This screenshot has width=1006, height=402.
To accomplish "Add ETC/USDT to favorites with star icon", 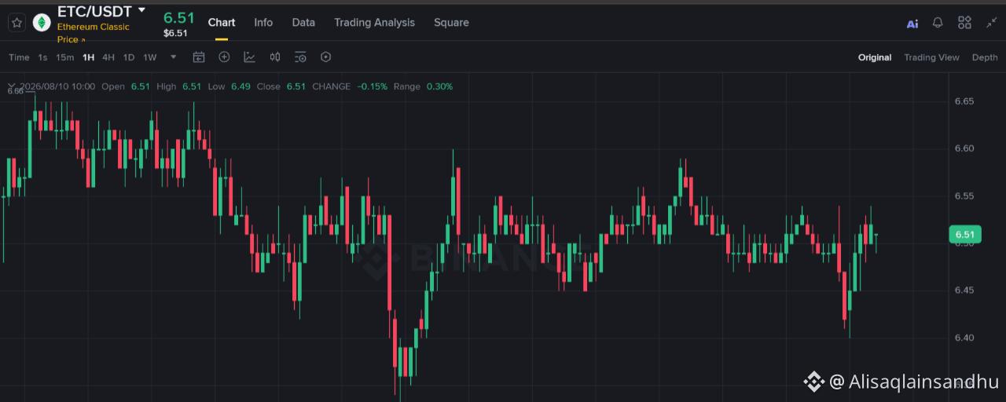I will [17, 23].
